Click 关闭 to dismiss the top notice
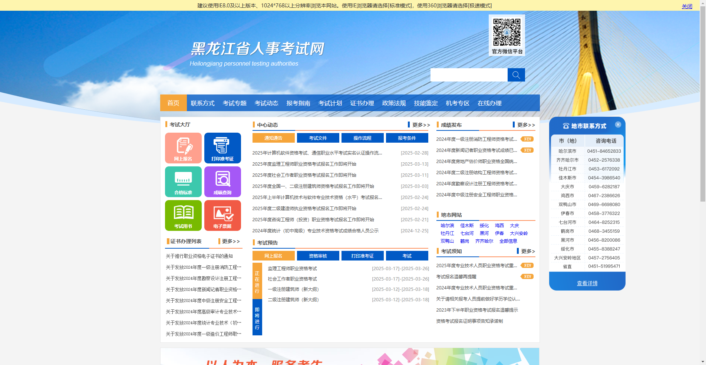Image resolution: width=706 pixels, height=365 pixels. pos(687,6)
